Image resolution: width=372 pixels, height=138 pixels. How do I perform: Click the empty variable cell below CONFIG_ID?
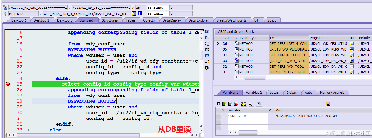(248, 122)
